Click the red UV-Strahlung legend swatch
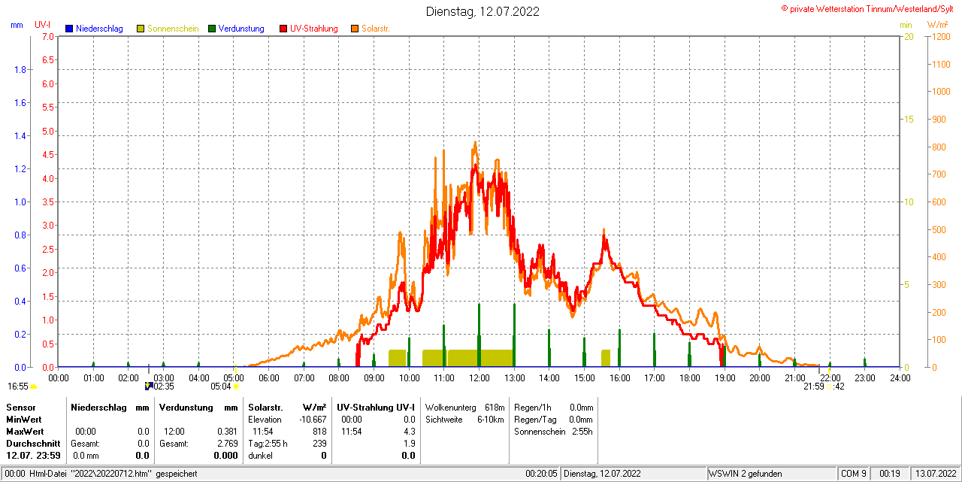Image resolution: width=962 pixels, height=482 pixels. click(x=283, y=29)
